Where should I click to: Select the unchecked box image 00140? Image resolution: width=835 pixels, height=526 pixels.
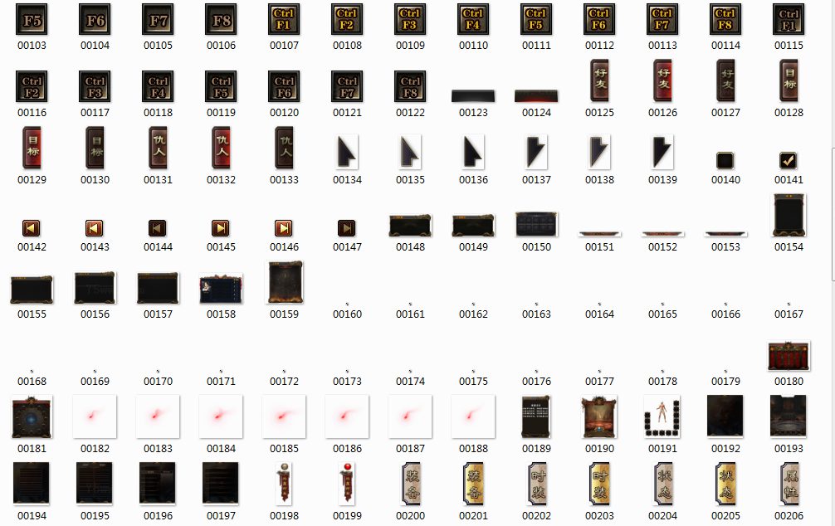(x=725, y=161)
